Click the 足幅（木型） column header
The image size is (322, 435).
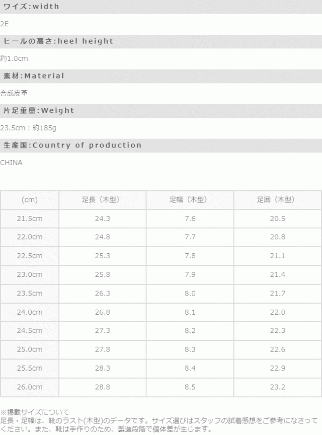click(190, 200)
